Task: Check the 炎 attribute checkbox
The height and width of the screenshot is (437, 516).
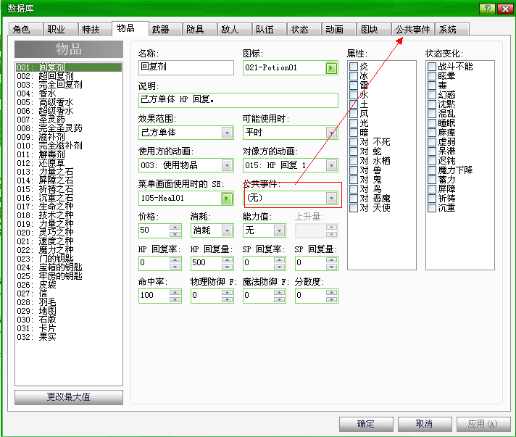Action: (354, 67)
